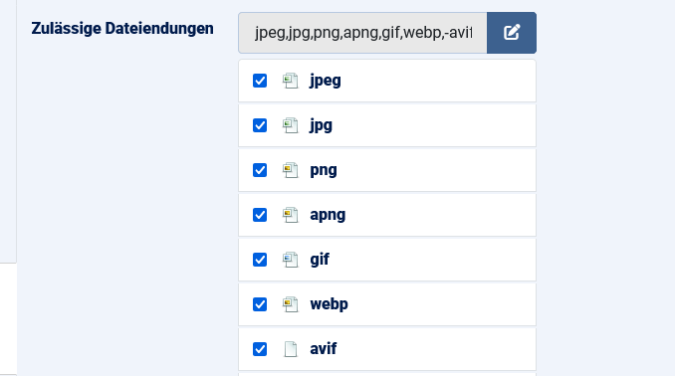This screenshot has height=376, width=675.
Task: Click the jpg file type icon
Action: coord(290,125)
